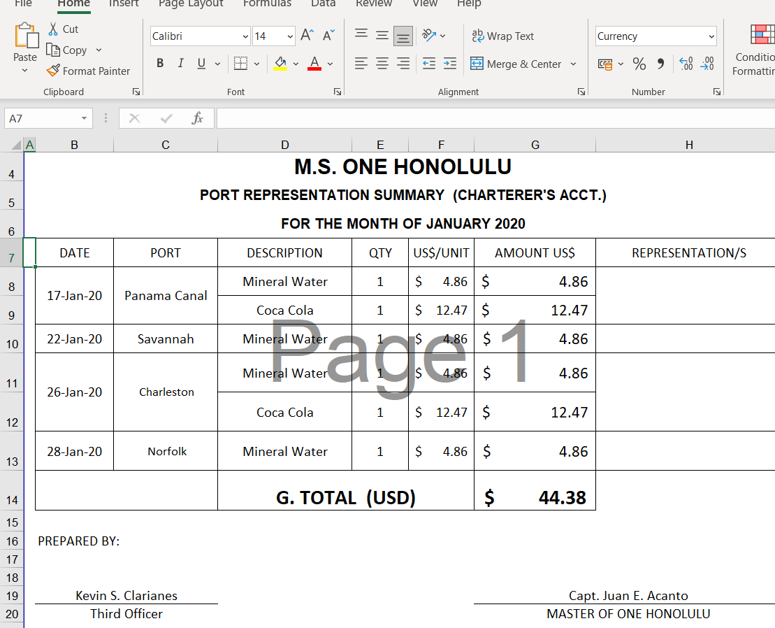This screenshot has height=628, width=775.
Task: Open the Calibri font name dropdown
Action: pyautogui.click(x=246, y=36)
